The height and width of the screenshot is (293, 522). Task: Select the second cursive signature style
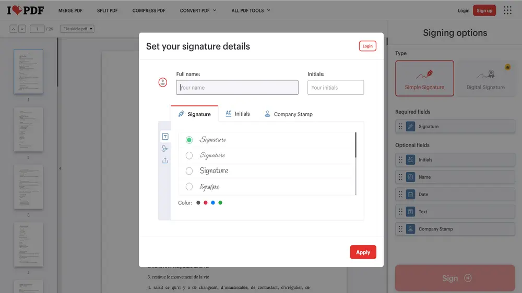tap(189, 155)
